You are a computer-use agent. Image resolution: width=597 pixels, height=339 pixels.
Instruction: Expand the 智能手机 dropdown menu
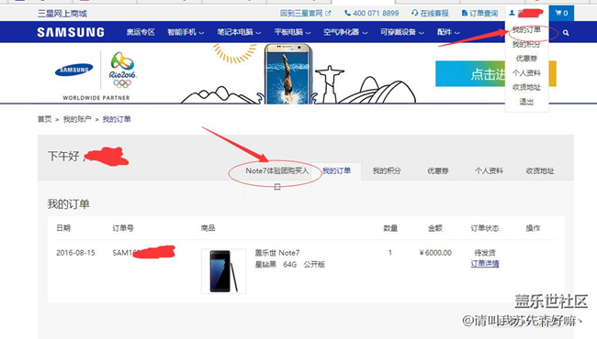tap(186, 32)
